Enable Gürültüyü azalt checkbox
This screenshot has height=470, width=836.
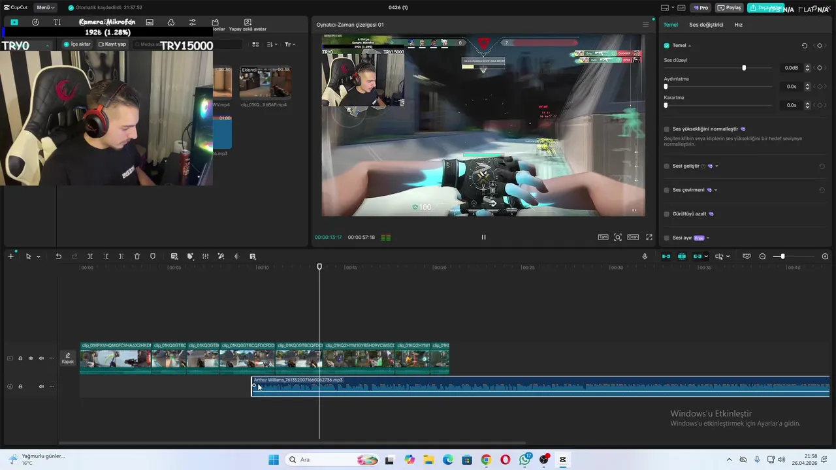tap(667, 213)
